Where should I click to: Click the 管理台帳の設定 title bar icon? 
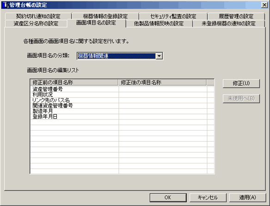[6, 5]
